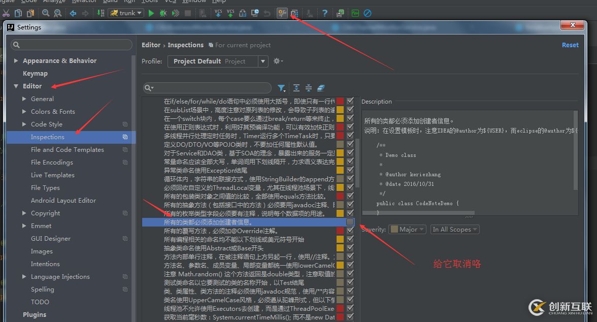The height and width of the screenshot is (322, 597).
Task: Click the VCS Update Project icon
Action: click(218, 13)
